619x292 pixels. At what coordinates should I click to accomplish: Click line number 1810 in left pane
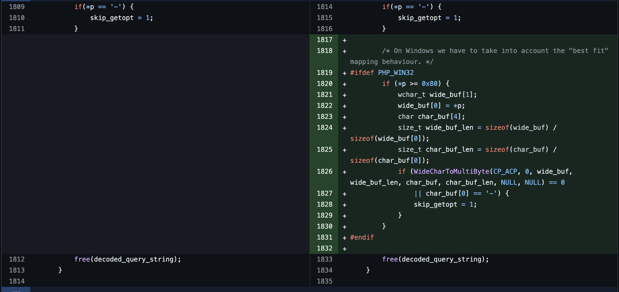click(x=17, y=18)
